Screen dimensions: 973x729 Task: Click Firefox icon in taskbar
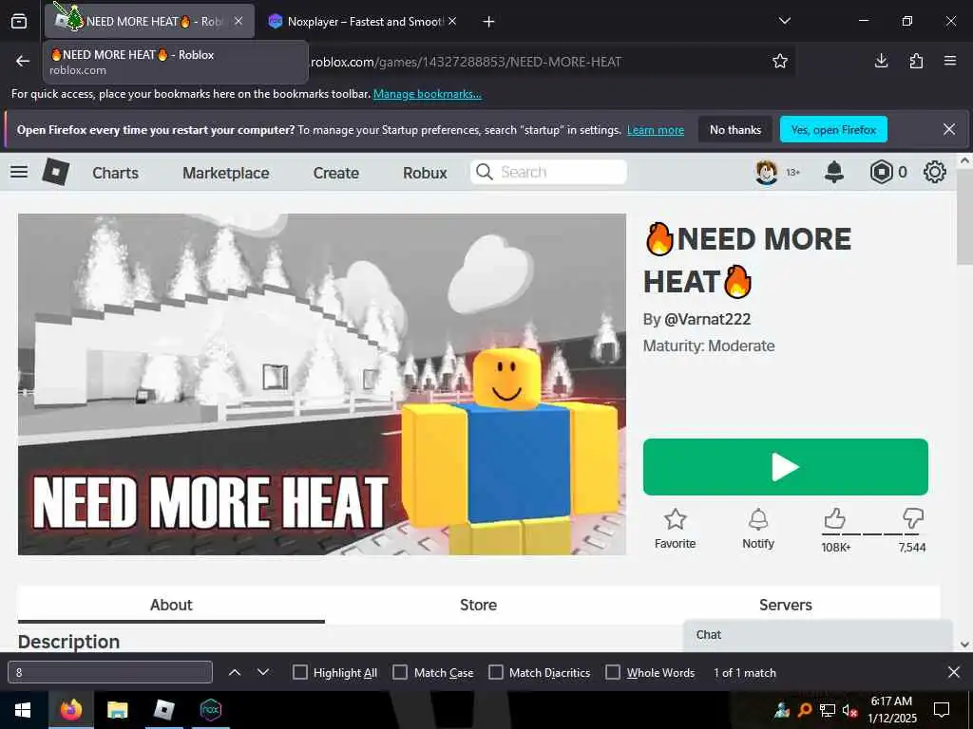[70, 710]
